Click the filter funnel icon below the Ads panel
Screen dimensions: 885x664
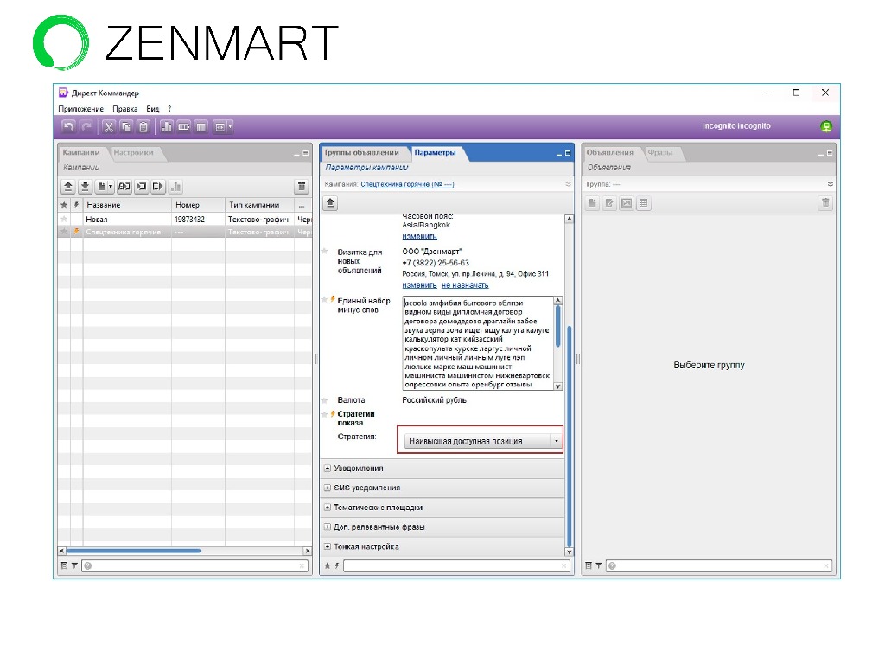pyautogui.click(x=599, y=565)
